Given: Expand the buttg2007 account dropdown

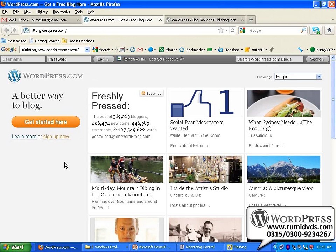Looking at the screenshot, I should 334,50.
